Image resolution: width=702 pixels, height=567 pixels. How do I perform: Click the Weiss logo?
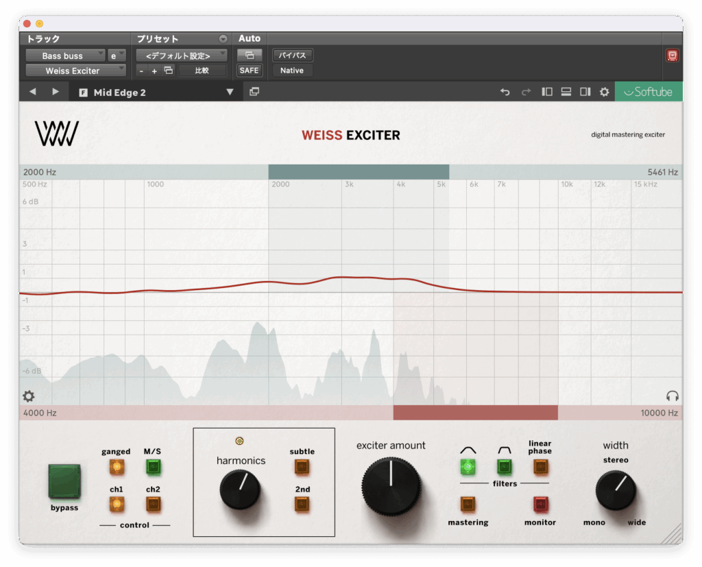point(57,134)
